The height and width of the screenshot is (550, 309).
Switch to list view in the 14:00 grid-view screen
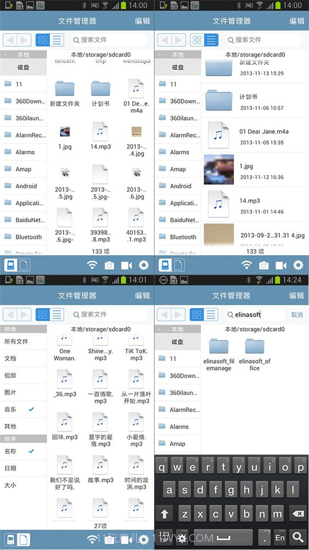[x=57, y=40]
